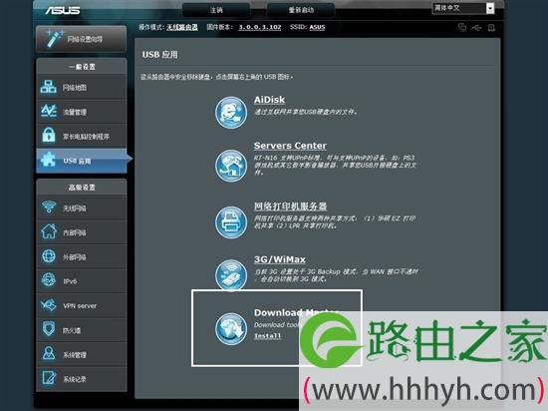The width and height of the screenshot is (548, 411).
Task: Select the VPN server menu item label
Action: 80,305
